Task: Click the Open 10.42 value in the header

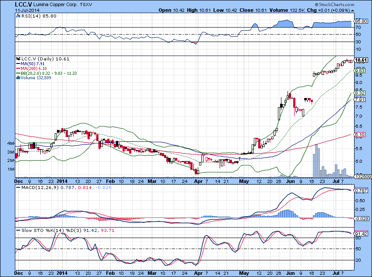Action: pyautogui.click(x=171, y=10)
